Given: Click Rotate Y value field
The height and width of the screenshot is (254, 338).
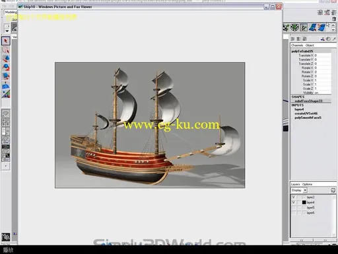Looking at the screenshot, I should (322, 72).
